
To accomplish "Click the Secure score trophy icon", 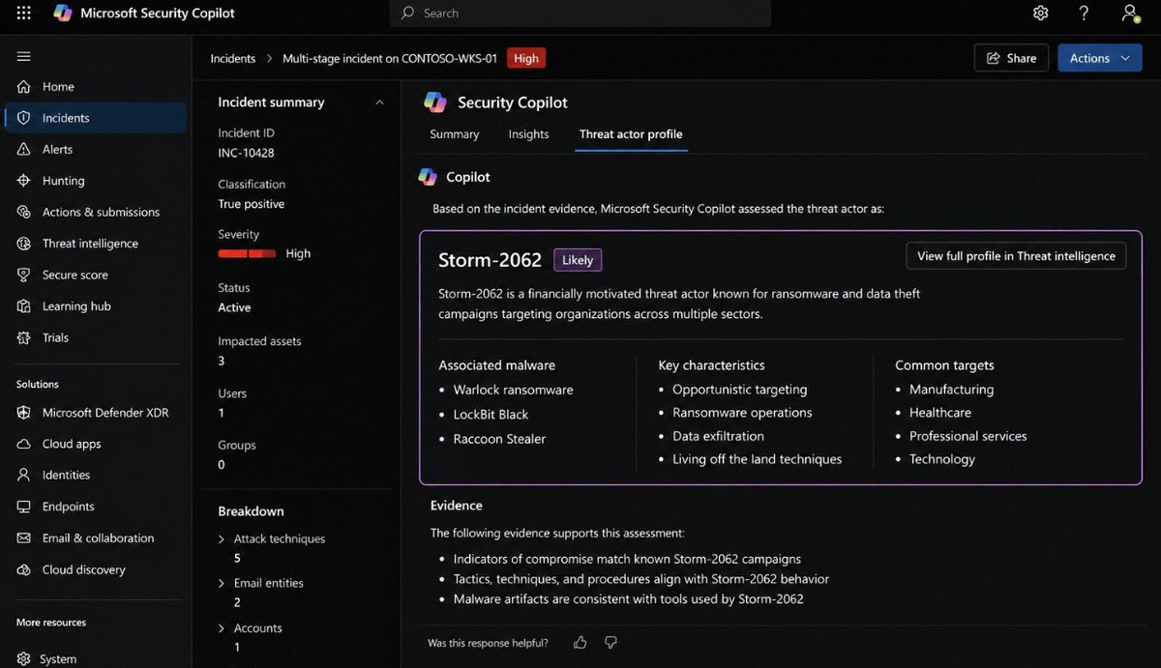I will pos(24,275).
